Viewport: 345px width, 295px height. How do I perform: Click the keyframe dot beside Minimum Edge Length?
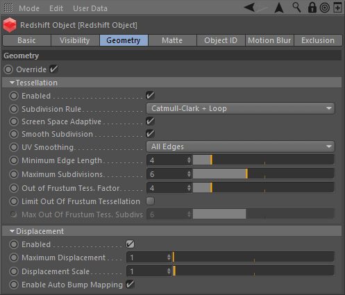[x=14, y=160]
